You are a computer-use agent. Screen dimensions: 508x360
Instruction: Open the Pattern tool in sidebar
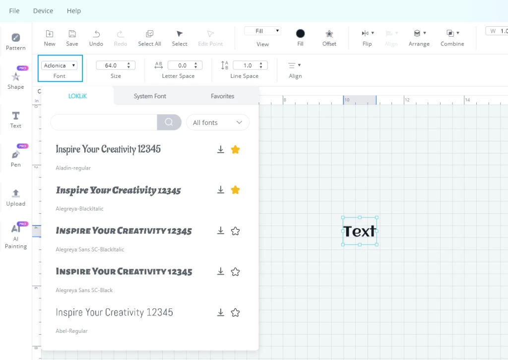pyautogui.click(x=15, y=42)
